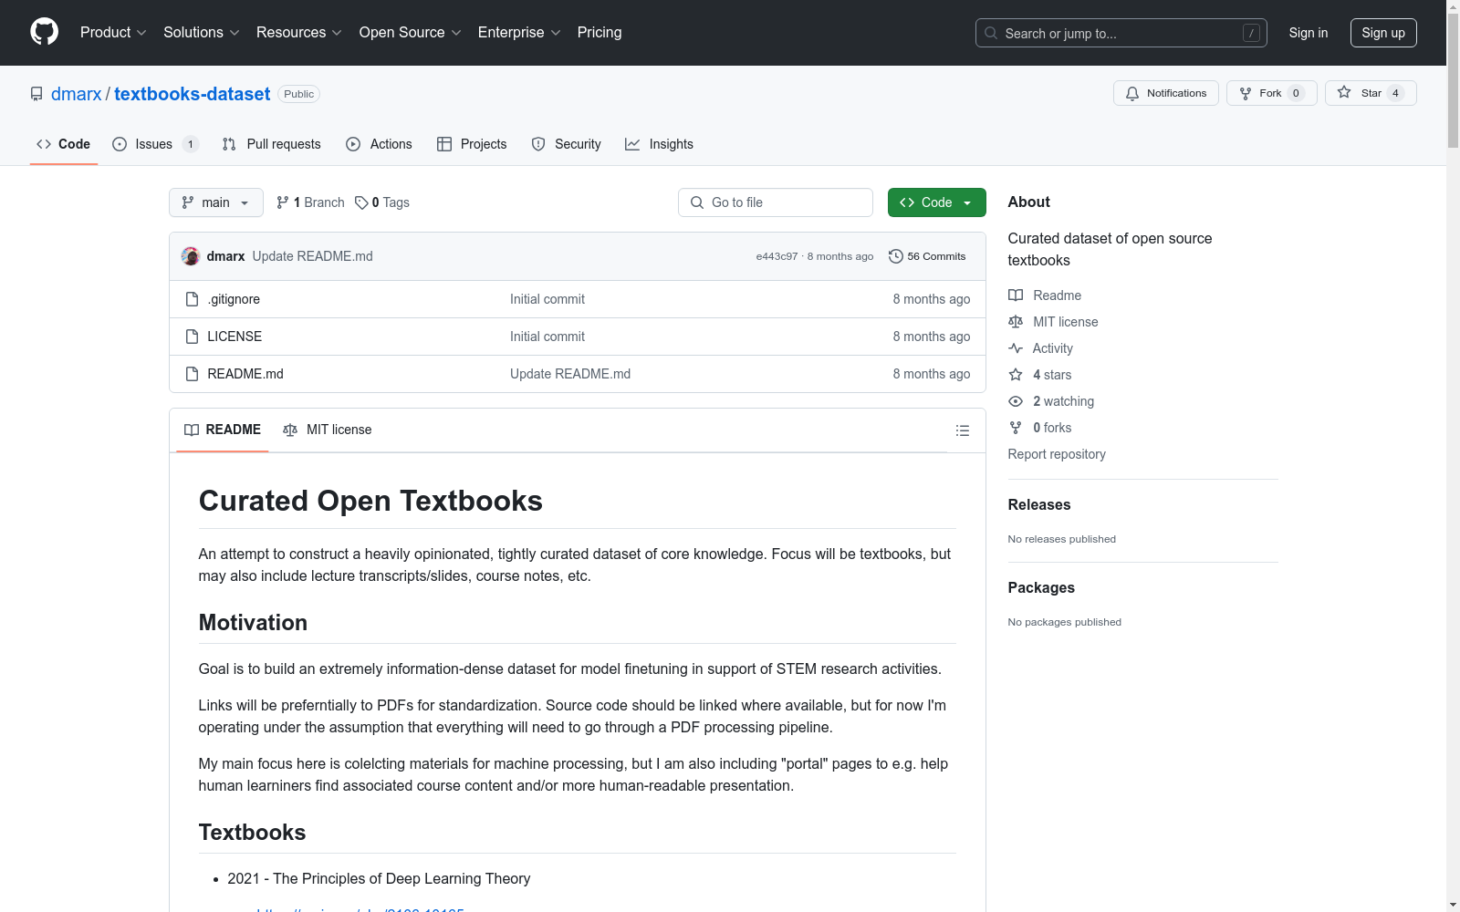1460x912 pixels.
Task: Click the dmarx avatar in the commit row
Action: click(x=191, y=256)
